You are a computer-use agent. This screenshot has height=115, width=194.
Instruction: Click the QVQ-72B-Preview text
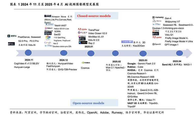tap(67, 70)
